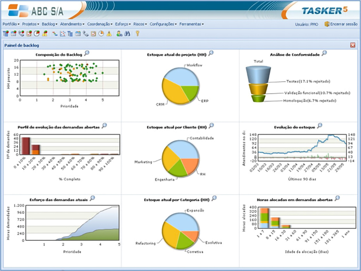Image resolution: width=361 pixels, height=271 pixels.
Task: Select the Riscos menu item
Action: pos(140,24)
